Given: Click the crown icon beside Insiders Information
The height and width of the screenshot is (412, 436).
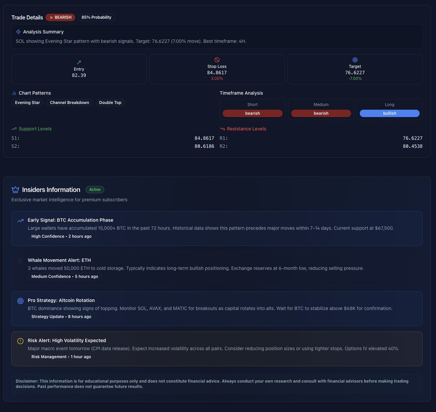Looking at the screenshot, I should pyautogui.click(x=15, y=190).
